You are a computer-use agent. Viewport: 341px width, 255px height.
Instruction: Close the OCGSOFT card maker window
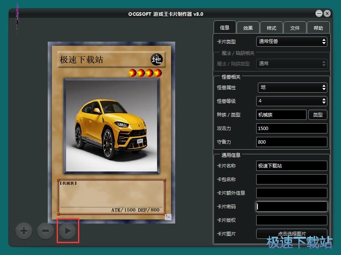point(327,14)
